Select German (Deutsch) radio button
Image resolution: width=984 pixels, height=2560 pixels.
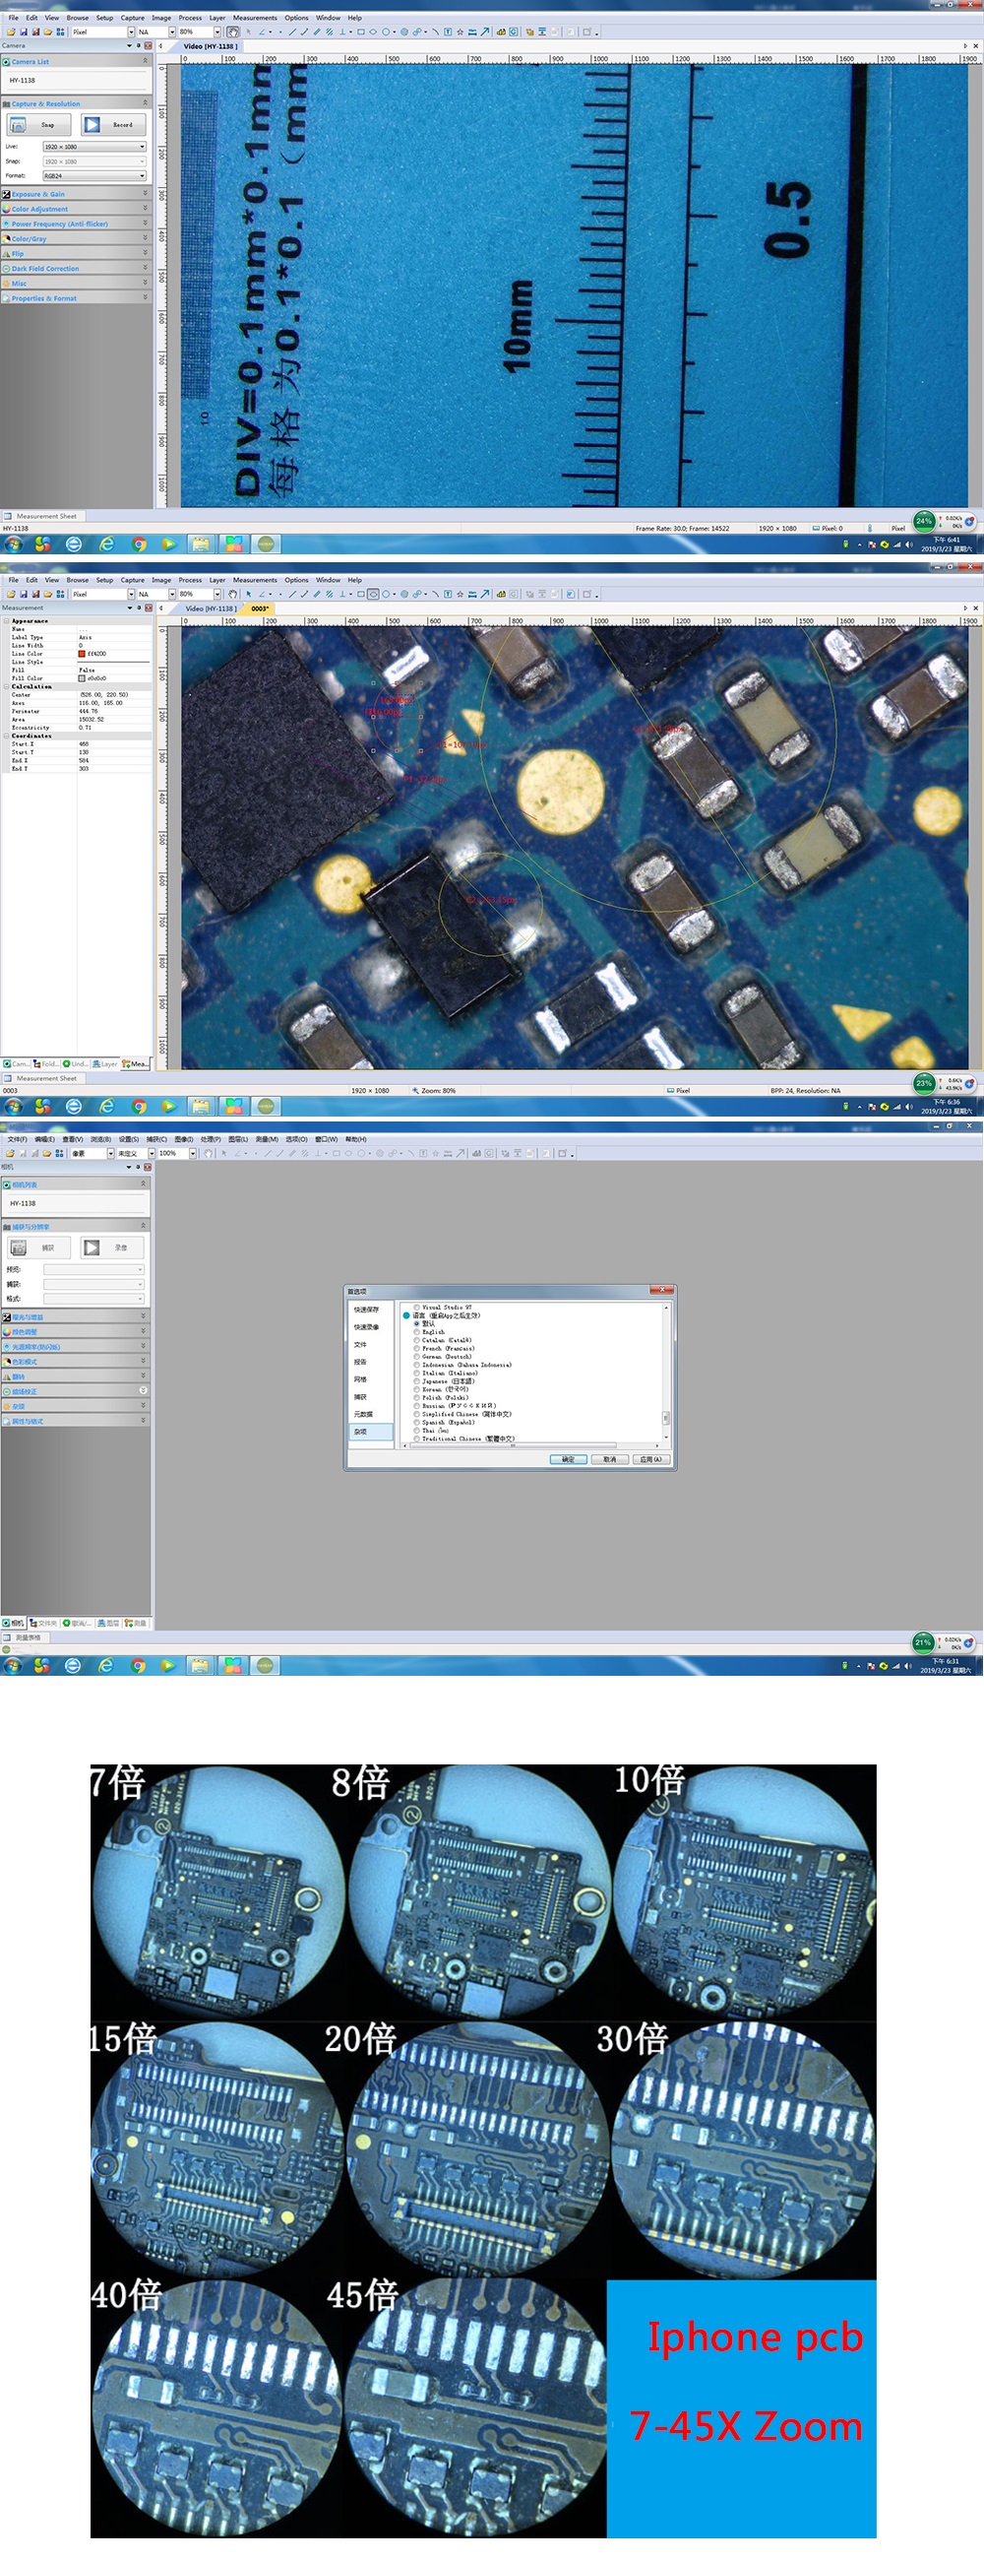(x=417, y=1357)
